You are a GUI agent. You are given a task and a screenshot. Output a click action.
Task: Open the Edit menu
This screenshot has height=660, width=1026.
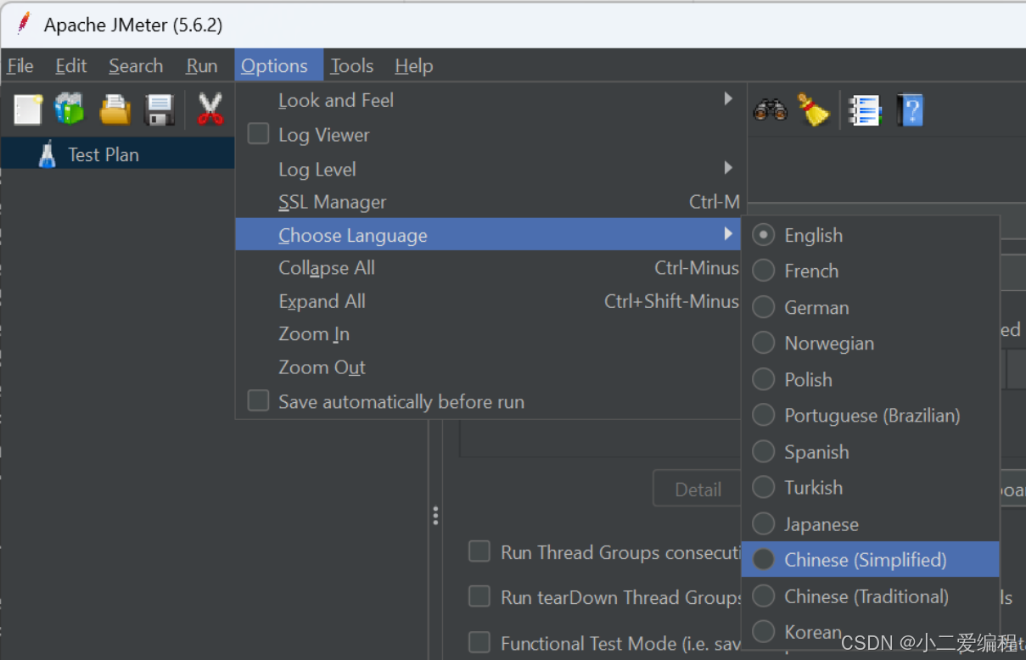coord(71,65)
